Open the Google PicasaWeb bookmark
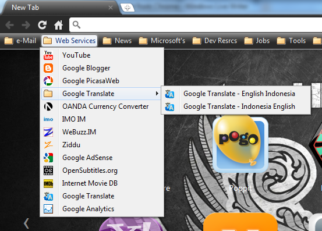The height and width of the screenshot is (231, 322). 102,81
